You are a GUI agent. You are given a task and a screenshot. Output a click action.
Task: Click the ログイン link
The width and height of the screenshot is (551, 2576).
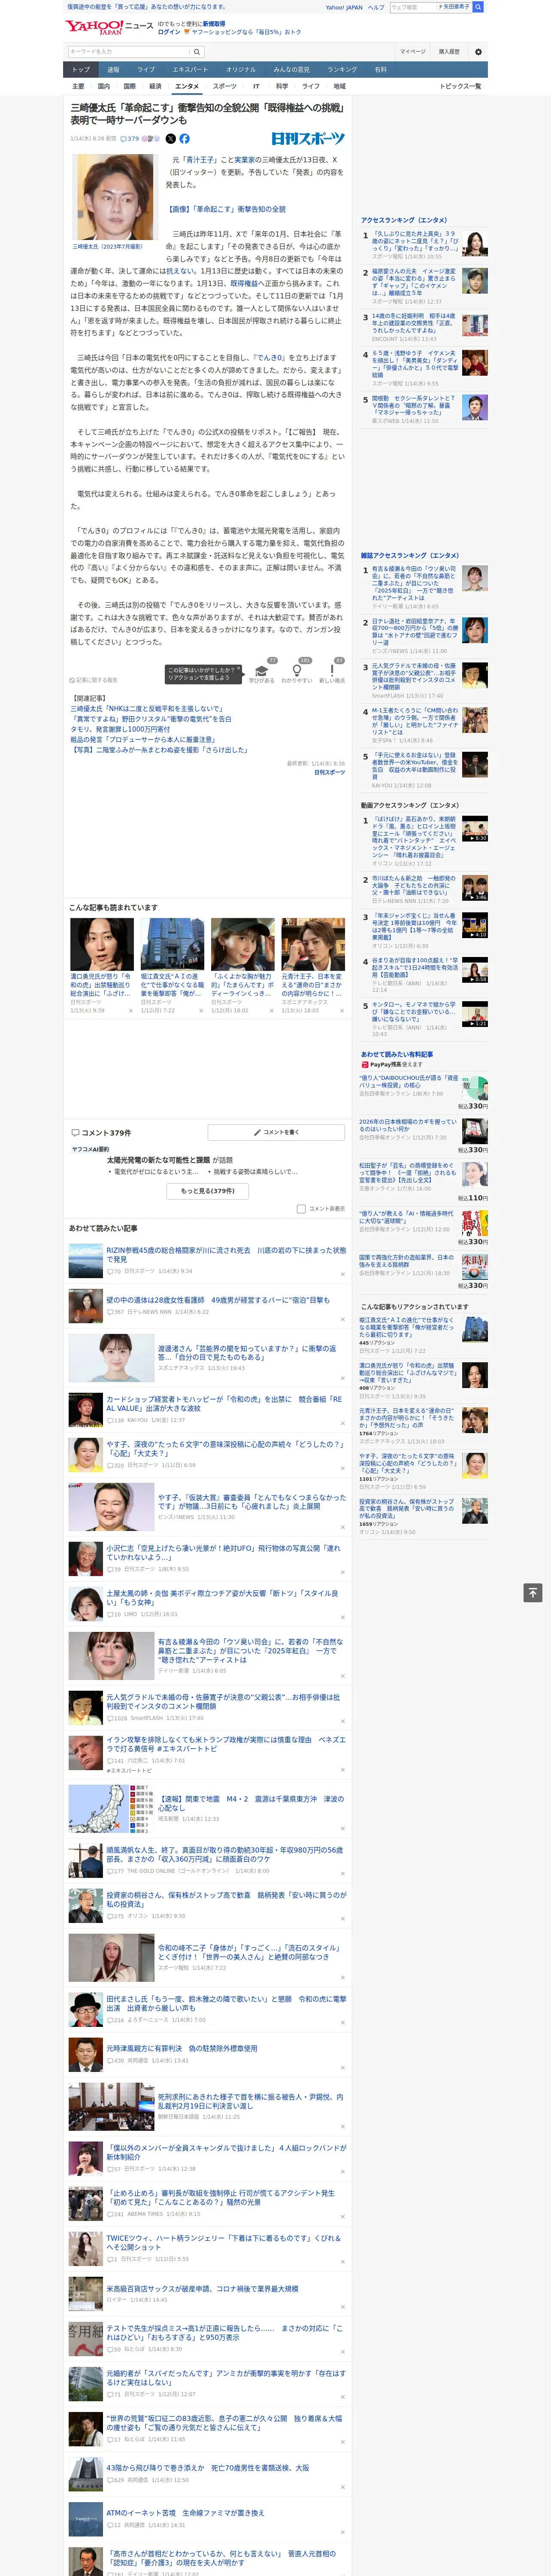tap(169, 32)
